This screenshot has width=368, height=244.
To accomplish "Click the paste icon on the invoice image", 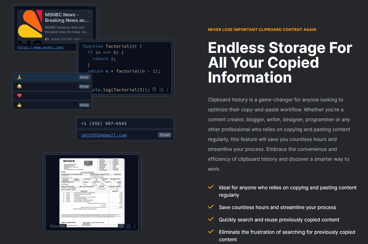I will 121,226.
